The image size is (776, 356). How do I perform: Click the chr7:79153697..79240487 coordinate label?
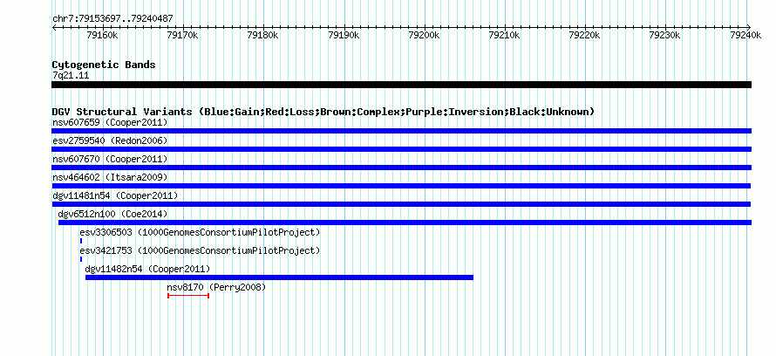112,19
